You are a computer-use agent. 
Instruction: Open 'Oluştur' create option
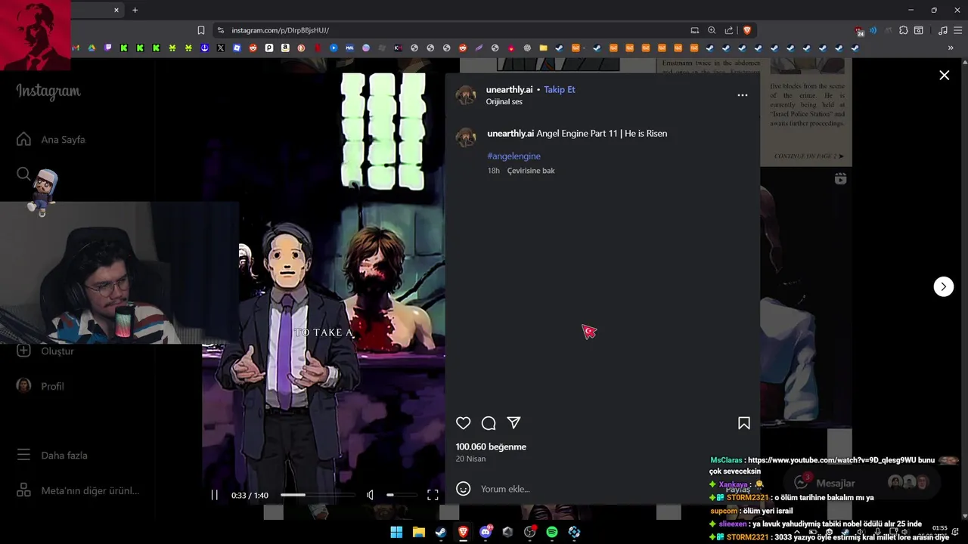(46, 351)
